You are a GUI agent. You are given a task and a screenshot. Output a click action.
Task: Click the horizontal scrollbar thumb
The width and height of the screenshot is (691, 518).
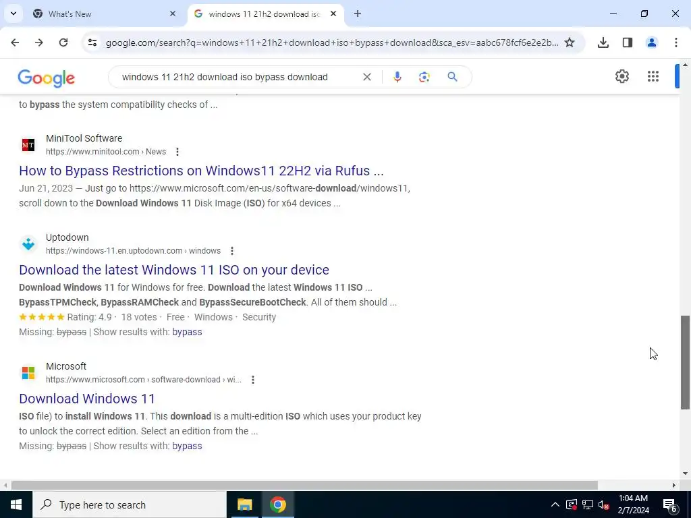point(304,485)
